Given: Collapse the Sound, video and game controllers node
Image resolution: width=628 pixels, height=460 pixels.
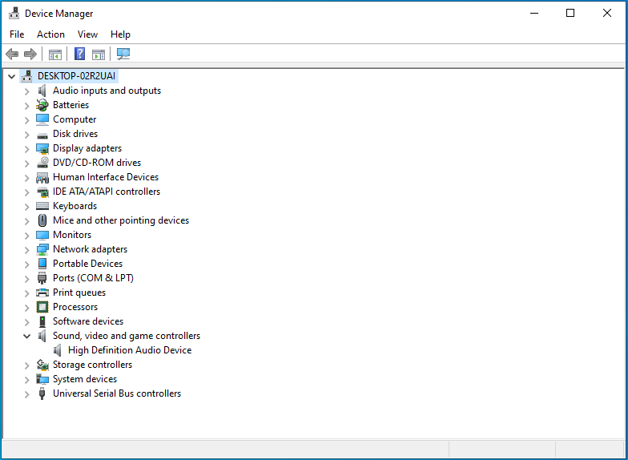Looking at the screenshot, I should 26,336.
